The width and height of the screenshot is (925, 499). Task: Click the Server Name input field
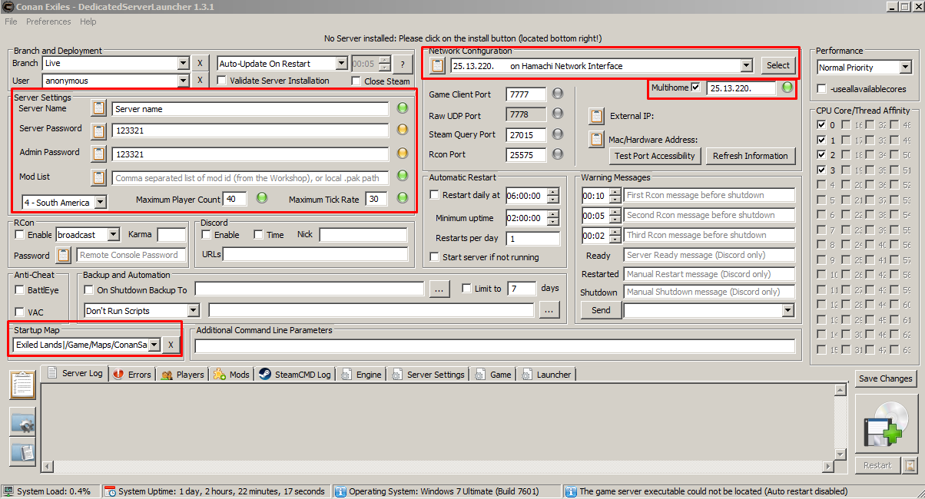click(250, 109)
